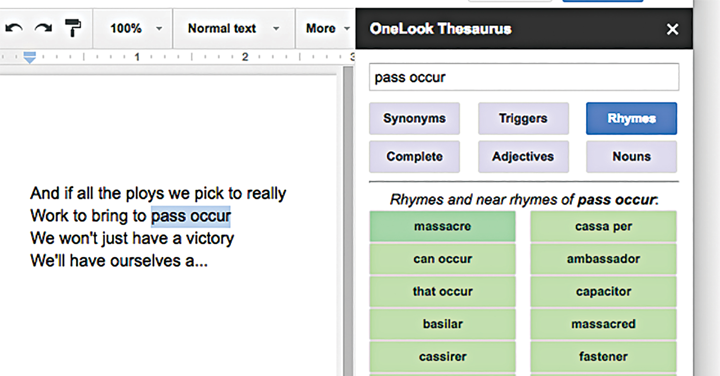The height and width of the screenshot is (376, 720).
Task: Pick the 'ambassador' rhyme result
Action: click(603, 259)
